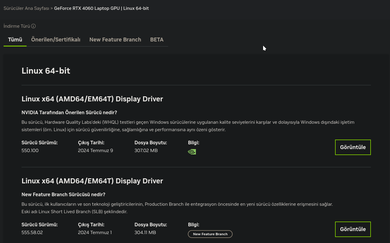
Task: Click the file size 307.02 MB
Action: pyautogui.click(x=146, y=151)
